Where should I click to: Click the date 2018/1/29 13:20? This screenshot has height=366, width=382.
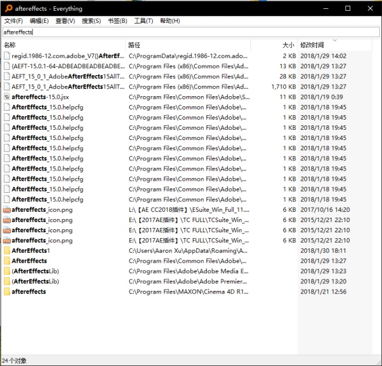pyautogui.click(x=323, y=281)
